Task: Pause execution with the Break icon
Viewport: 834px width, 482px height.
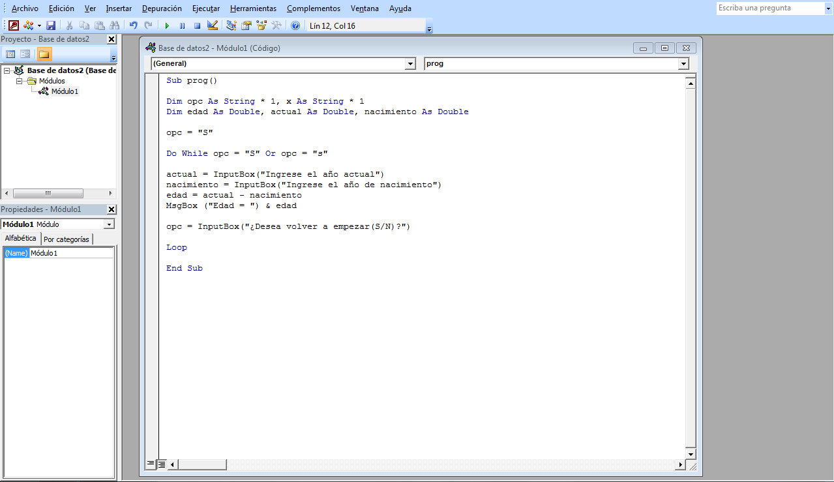Action: 183,25
